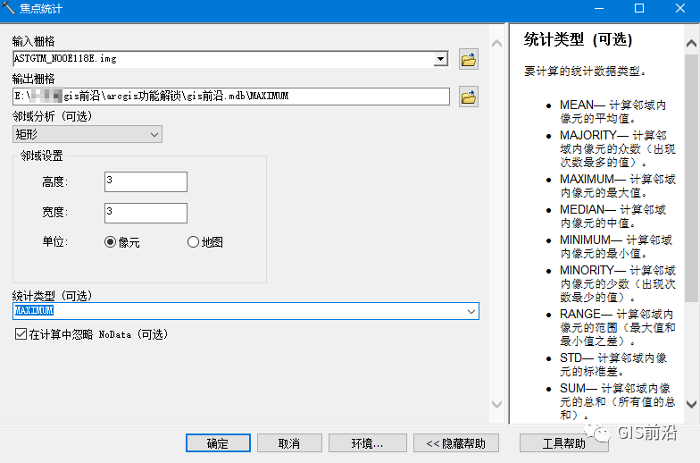Toggle the ignore NoData in calculations checkbox
This screenshot has height=463, width=700.
click(x=21, y=334)
